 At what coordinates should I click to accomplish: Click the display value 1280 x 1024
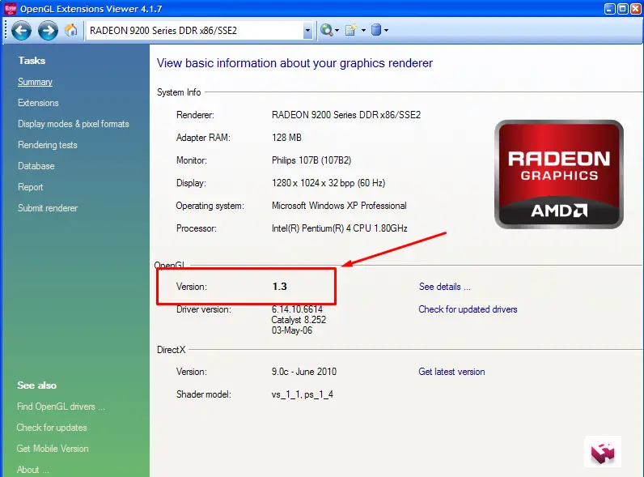(x=328, y=183)
